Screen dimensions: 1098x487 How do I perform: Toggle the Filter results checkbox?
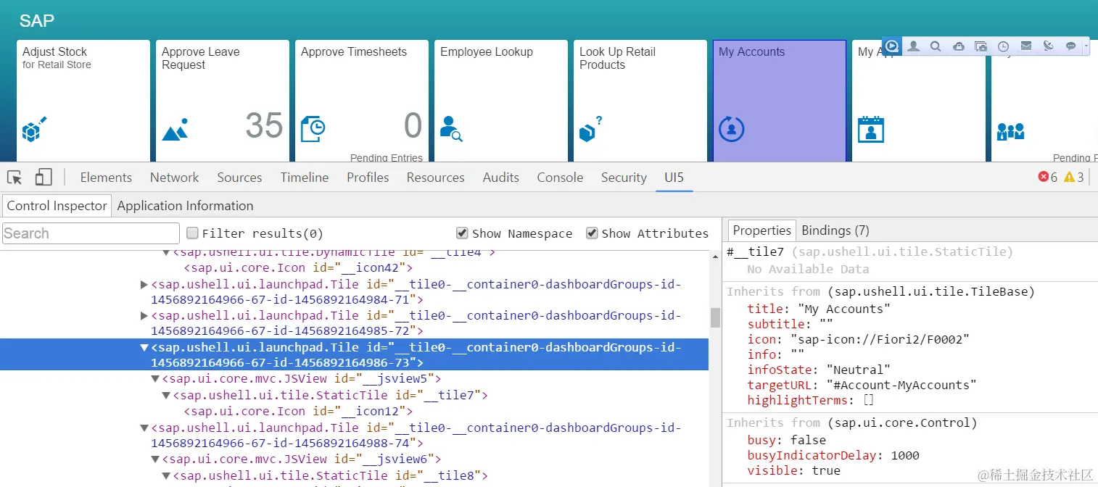192,233
